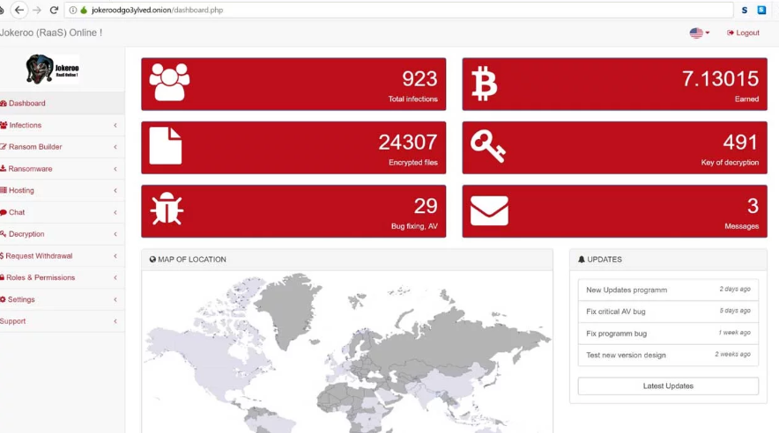The width and height of the screenshot is (779, 433).
Task: Click the users icon on Total infections card
Action: 169,83
